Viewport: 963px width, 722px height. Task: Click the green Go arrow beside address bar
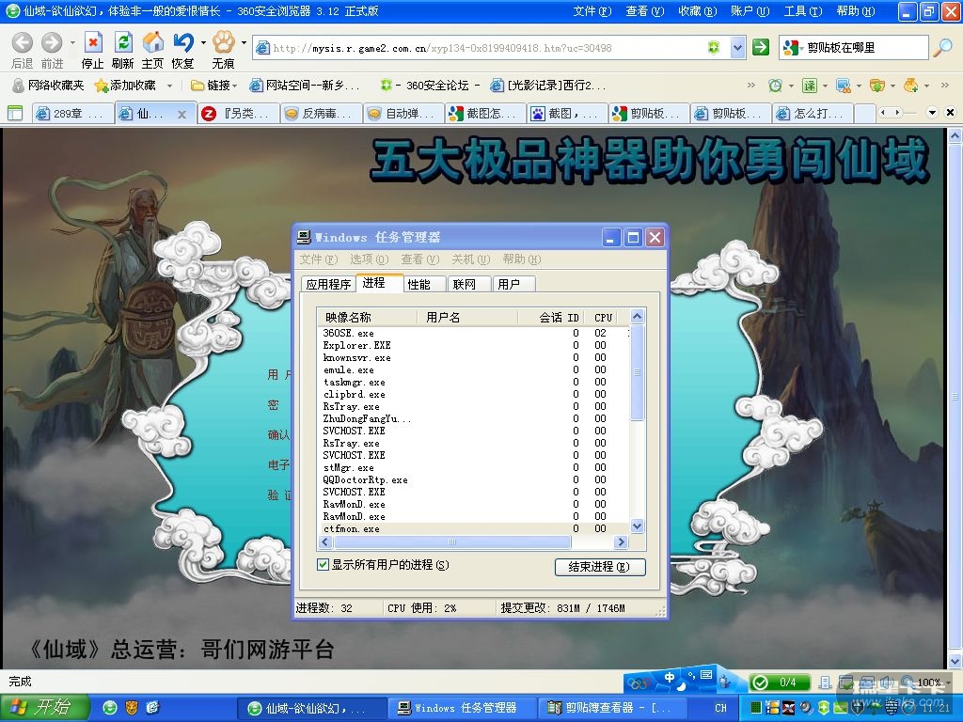coord(760,47)
